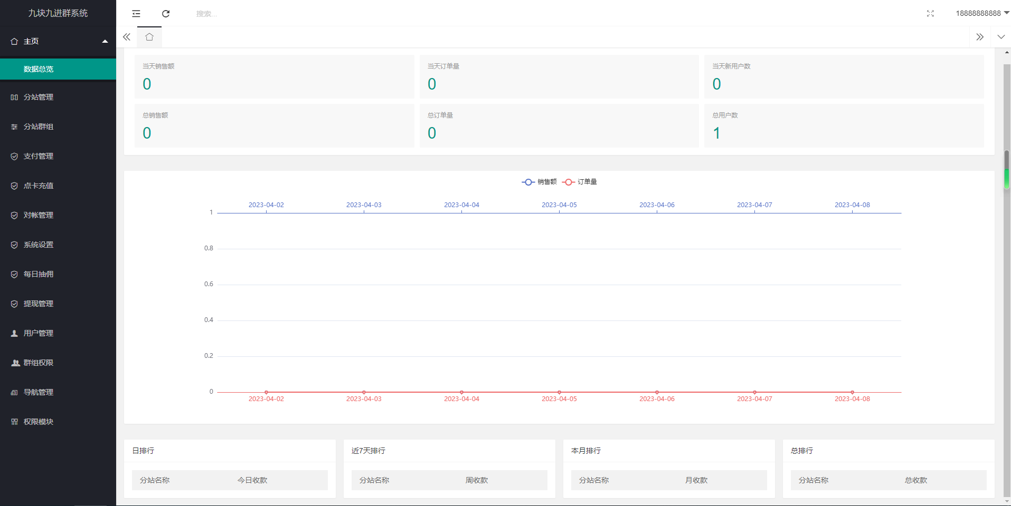The image size is (1011, 506).
Task: Open 系统设置 in the sidebar
Action: [39, 245]
